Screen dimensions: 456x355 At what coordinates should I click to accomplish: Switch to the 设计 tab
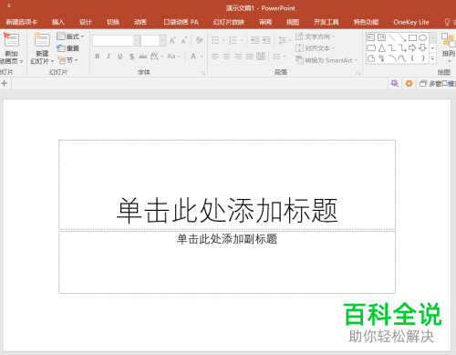tap(86, 22)
